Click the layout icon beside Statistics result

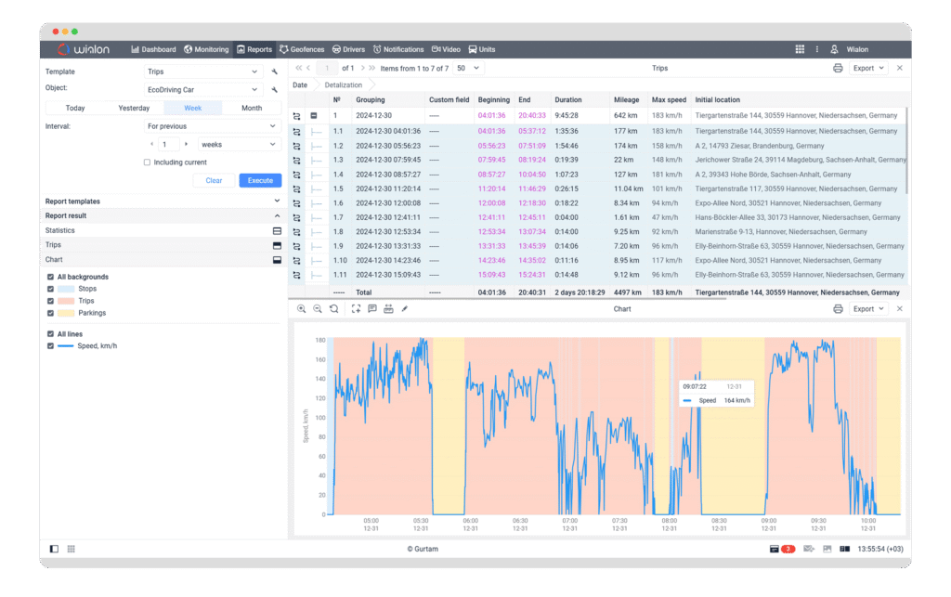276,230
